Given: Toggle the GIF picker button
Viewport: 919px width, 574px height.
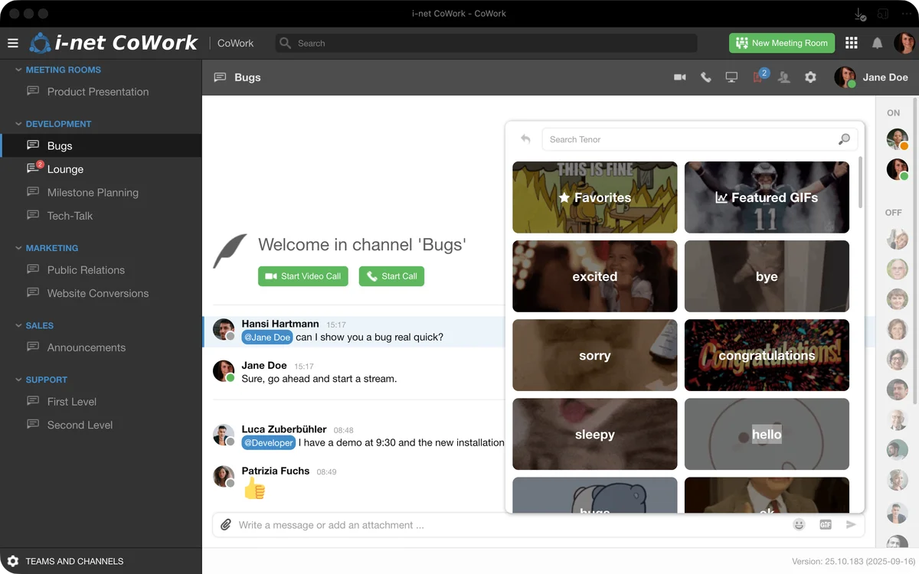Looking at the screenshot, I should 825,525.
